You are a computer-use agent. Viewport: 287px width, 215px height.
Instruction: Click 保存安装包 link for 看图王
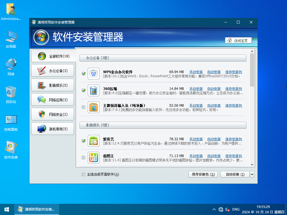(233, 156)
